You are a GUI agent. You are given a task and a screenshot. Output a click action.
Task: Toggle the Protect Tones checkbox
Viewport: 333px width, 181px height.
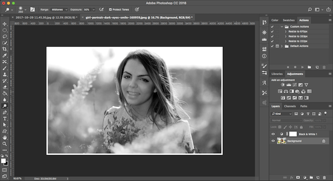[x=110, y=9]
